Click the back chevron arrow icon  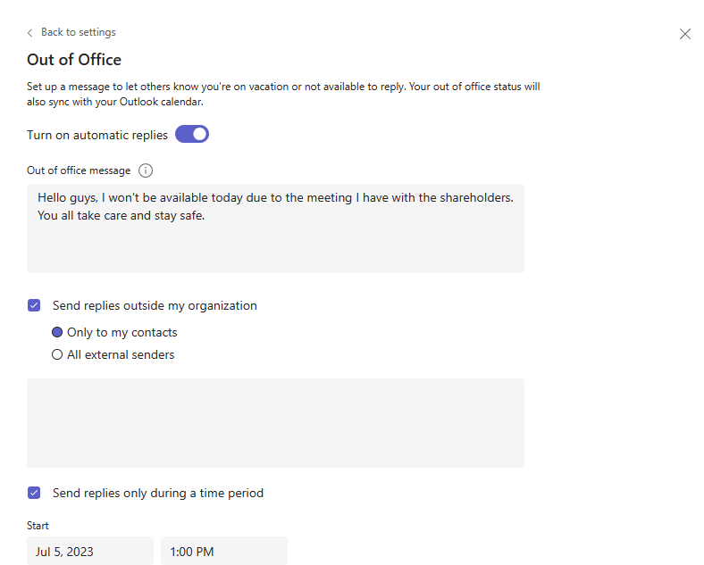pyautogui.click(x=30, y=33)
